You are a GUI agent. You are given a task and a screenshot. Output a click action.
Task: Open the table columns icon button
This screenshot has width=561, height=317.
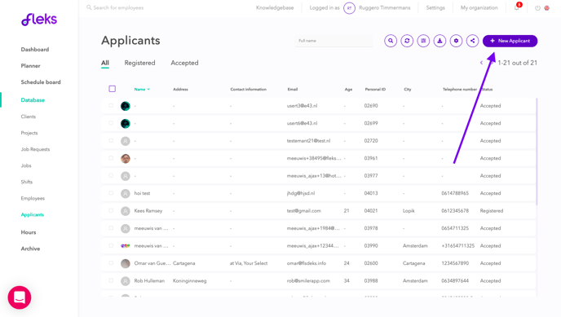tap(423, 41)
